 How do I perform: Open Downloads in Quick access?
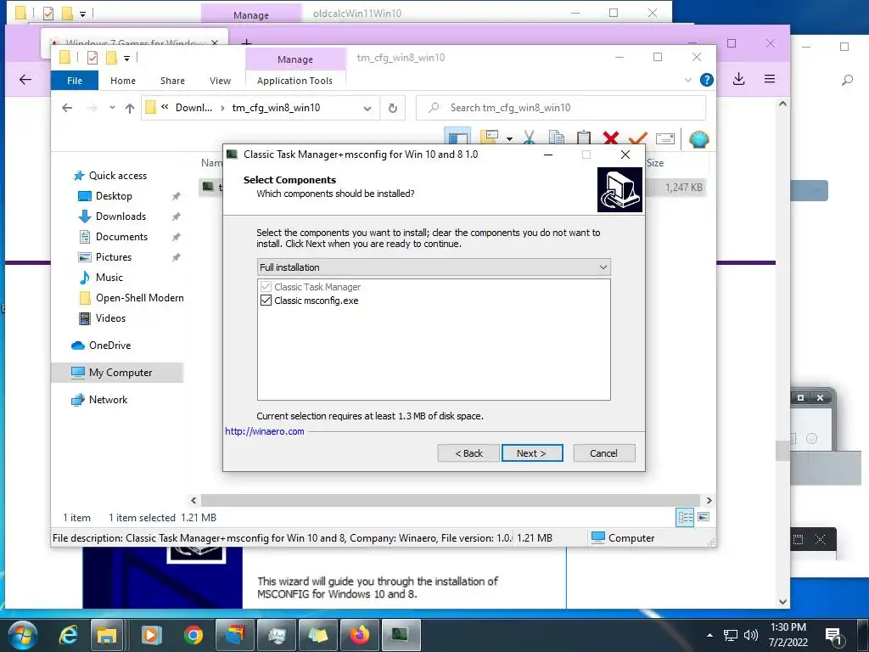tap(121, 216)
